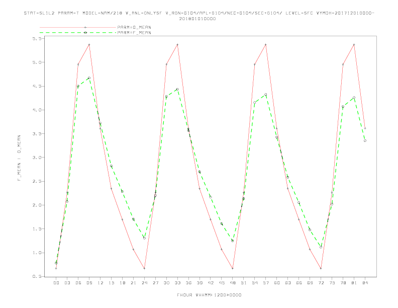Click the 4.0 y-axis tick label
Image resolution: width=398 pixels, height=308 pixels.
click(37, 110)
